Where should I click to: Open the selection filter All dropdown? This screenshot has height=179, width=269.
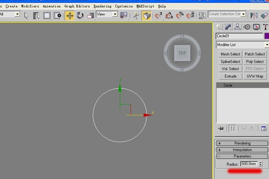17,14
